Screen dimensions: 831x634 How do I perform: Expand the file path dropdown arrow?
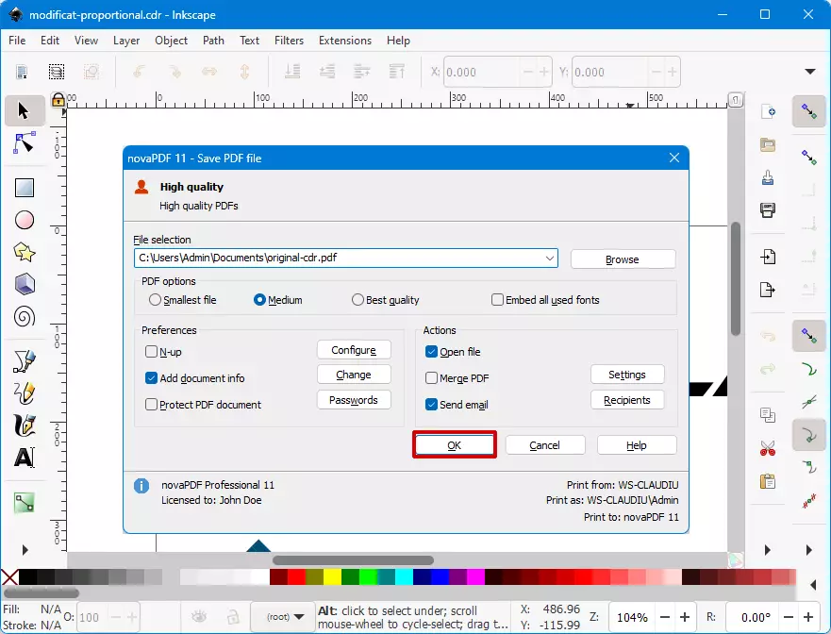(550, 259)
